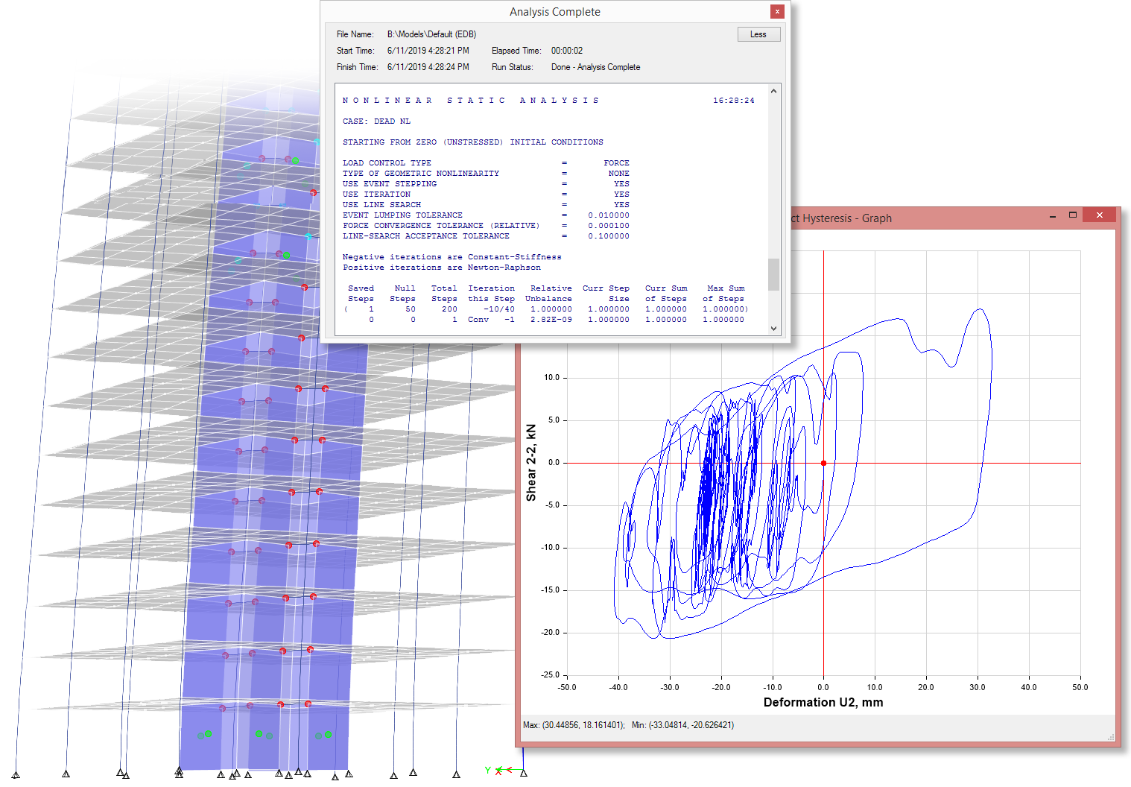The width and height of the screenshot is (1131, 787).
Task: Click the analysis log scroll-down arrow
Action: pyautogui.click(x=773, y=328)
